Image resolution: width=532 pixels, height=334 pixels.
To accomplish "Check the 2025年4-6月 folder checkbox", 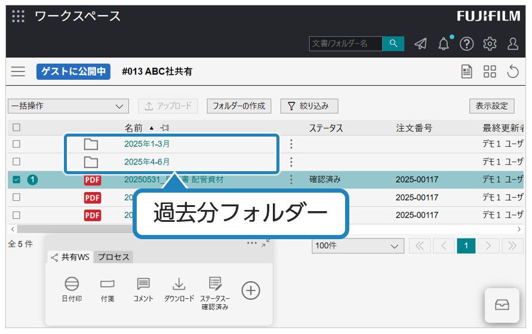I will point(16,162).
